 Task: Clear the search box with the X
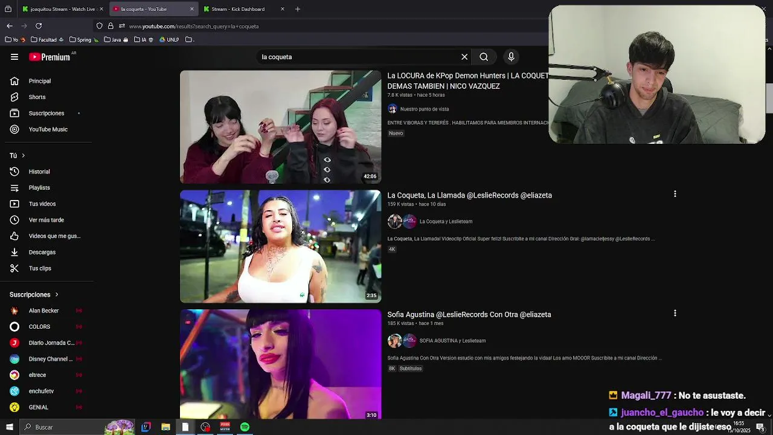464,57
